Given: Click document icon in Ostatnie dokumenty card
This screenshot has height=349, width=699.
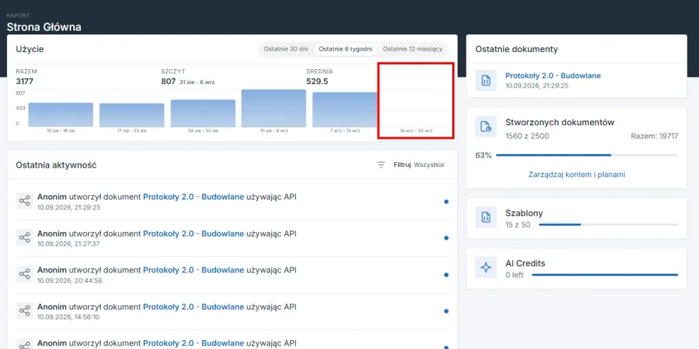Looking at the screenshot, I should 486,81.
